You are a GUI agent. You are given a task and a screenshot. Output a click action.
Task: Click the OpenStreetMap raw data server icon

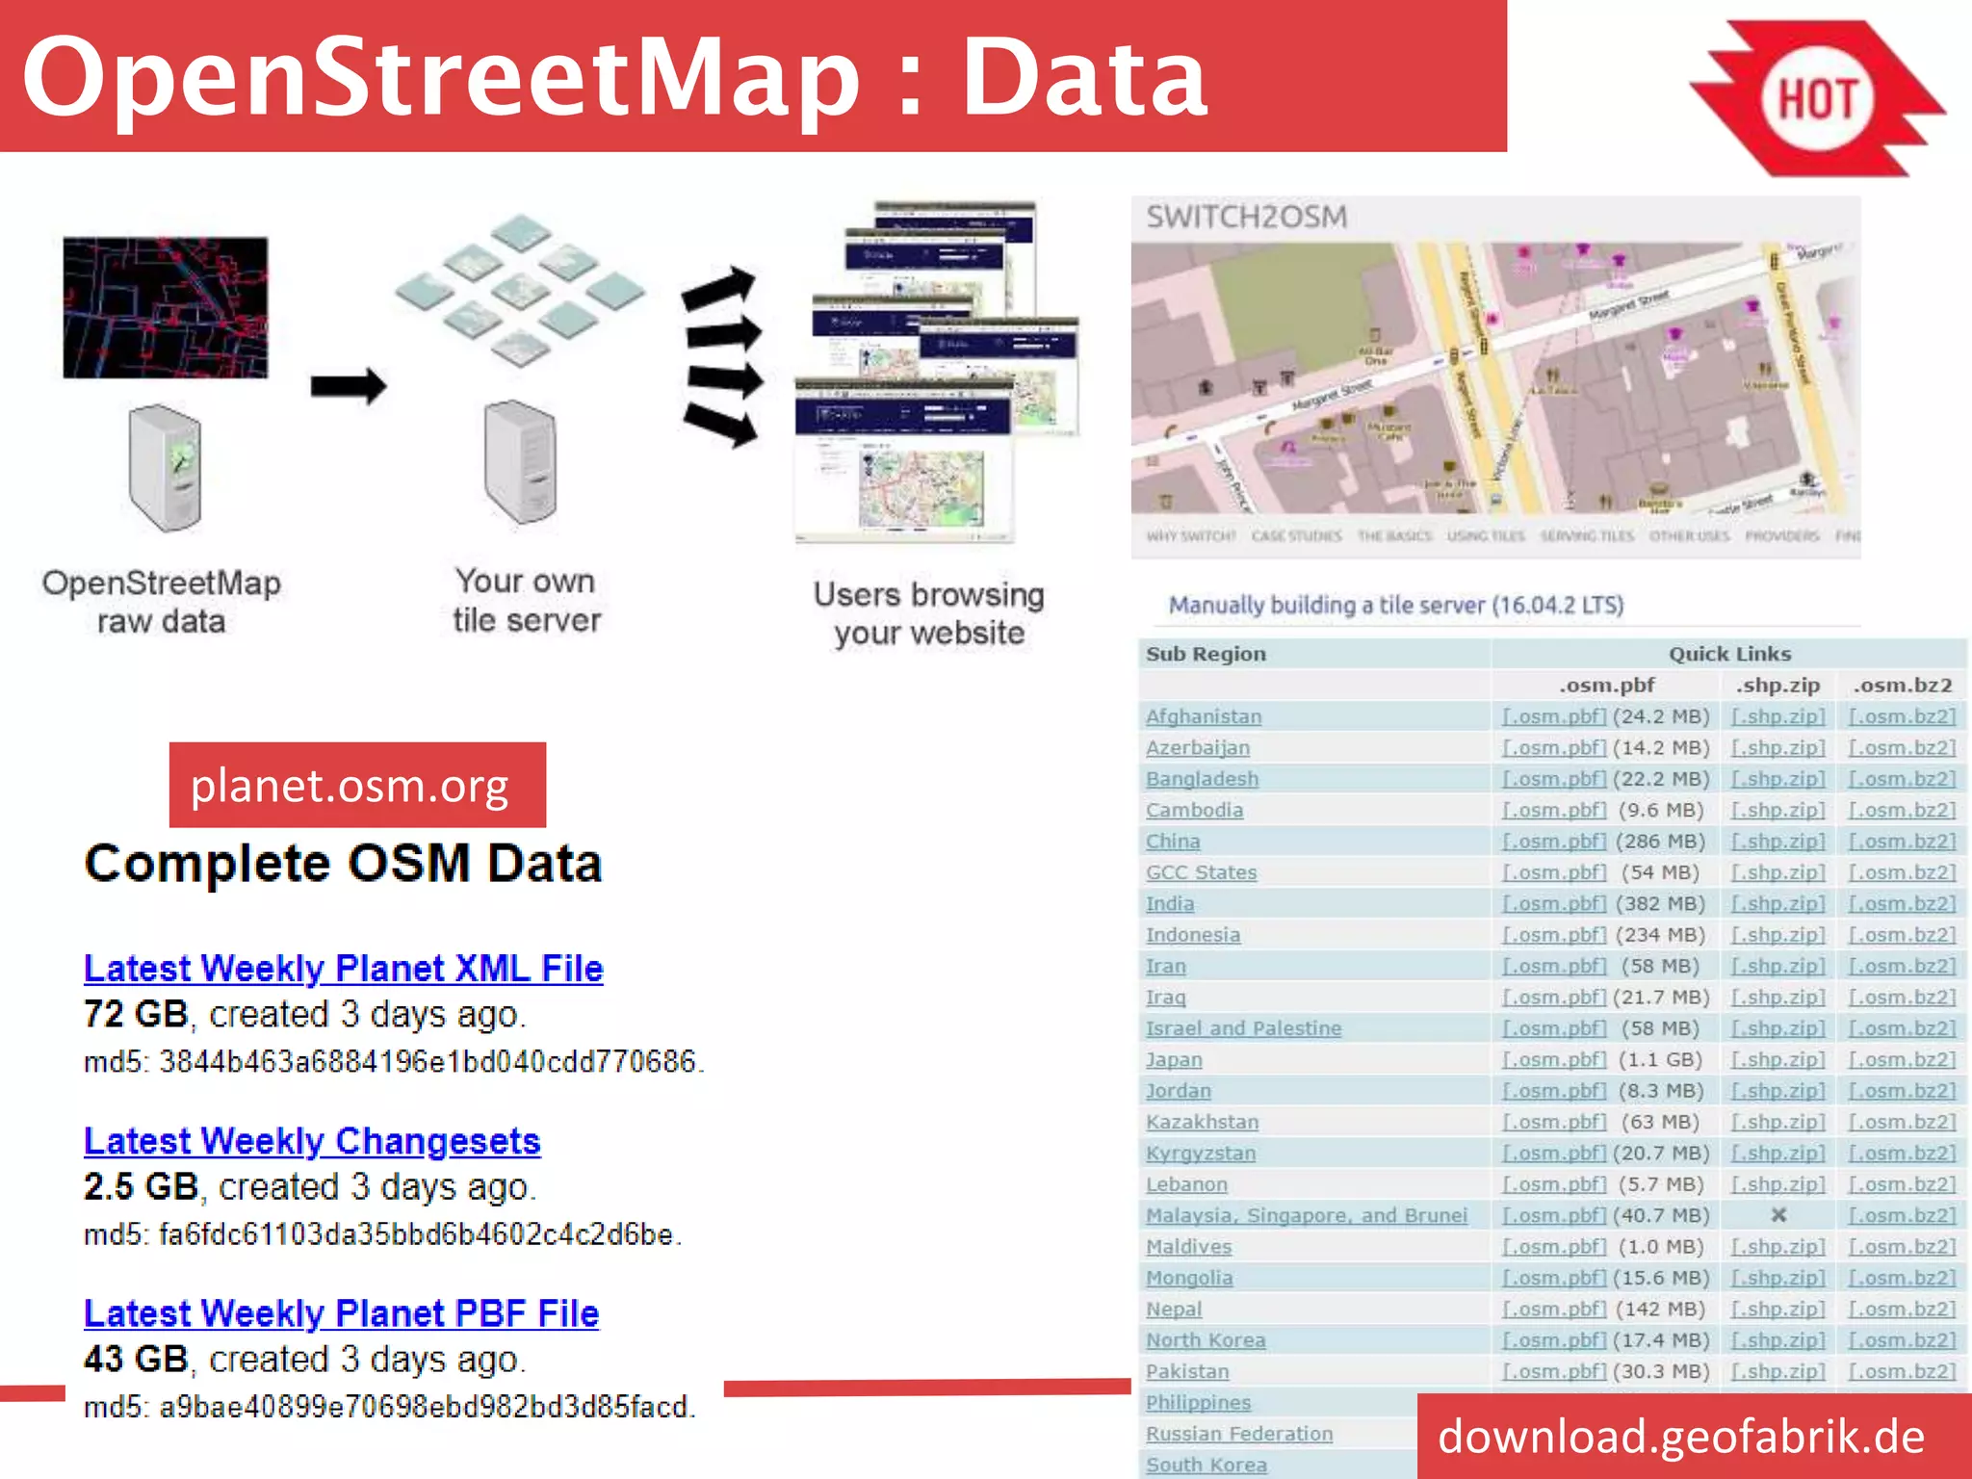tap(165, 468)
